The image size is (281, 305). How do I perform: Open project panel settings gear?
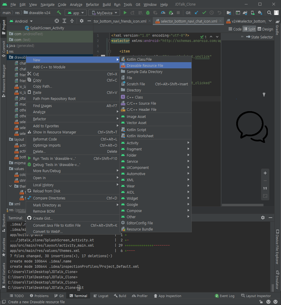[82, 21]
